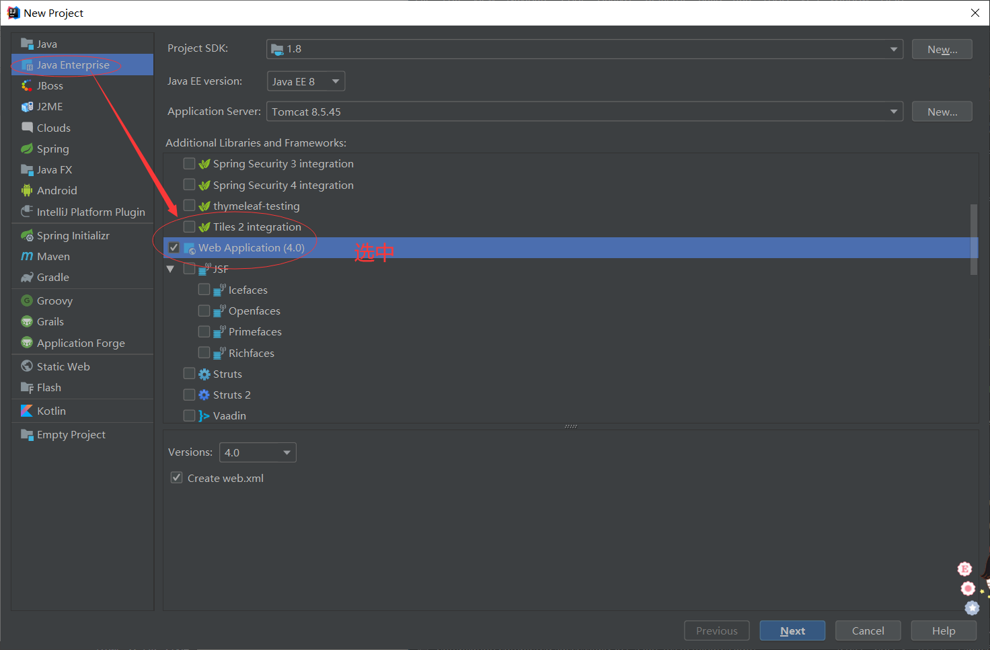The width and height of the screenshot is (990, 650).
Task: Close the New Project dialog
Action: pos(975,13)
